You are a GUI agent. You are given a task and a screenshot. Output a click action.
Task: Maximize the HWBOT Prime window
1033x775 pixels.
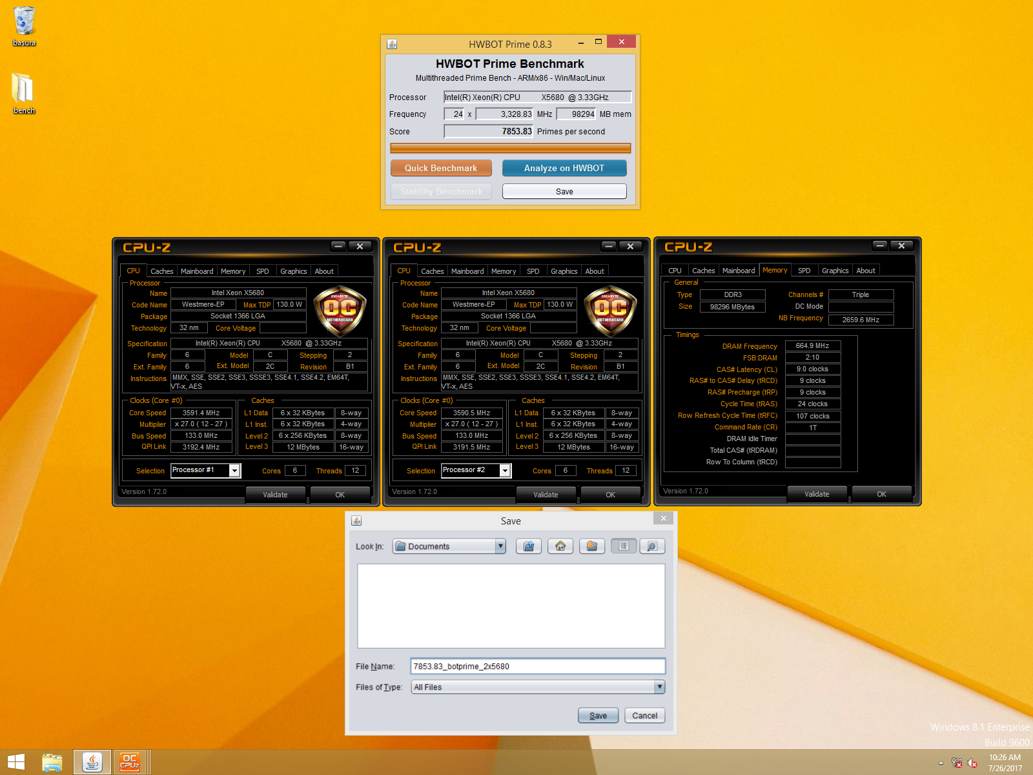click(598, 42)
